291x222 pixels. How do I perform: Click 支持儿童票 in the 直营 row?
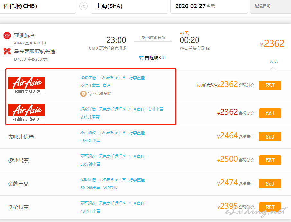(x=90, y=86)
